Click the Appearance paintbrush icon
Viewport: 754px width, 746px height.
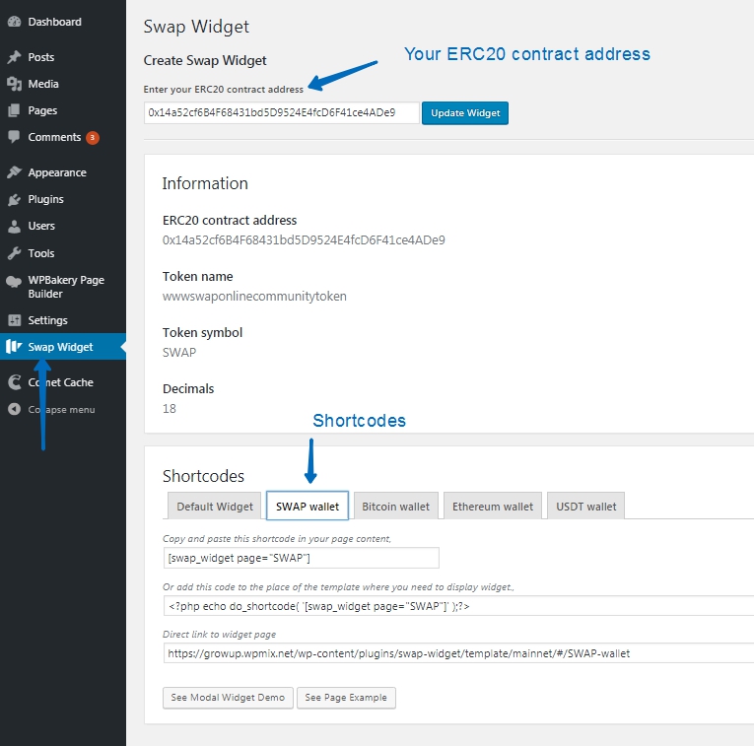point(14,172)
